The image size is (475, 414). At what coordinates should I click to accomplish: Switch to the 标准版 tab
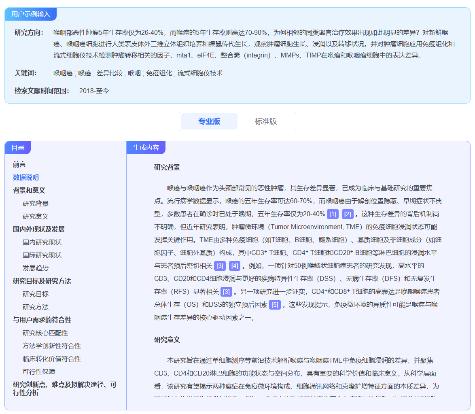[266, 121]
